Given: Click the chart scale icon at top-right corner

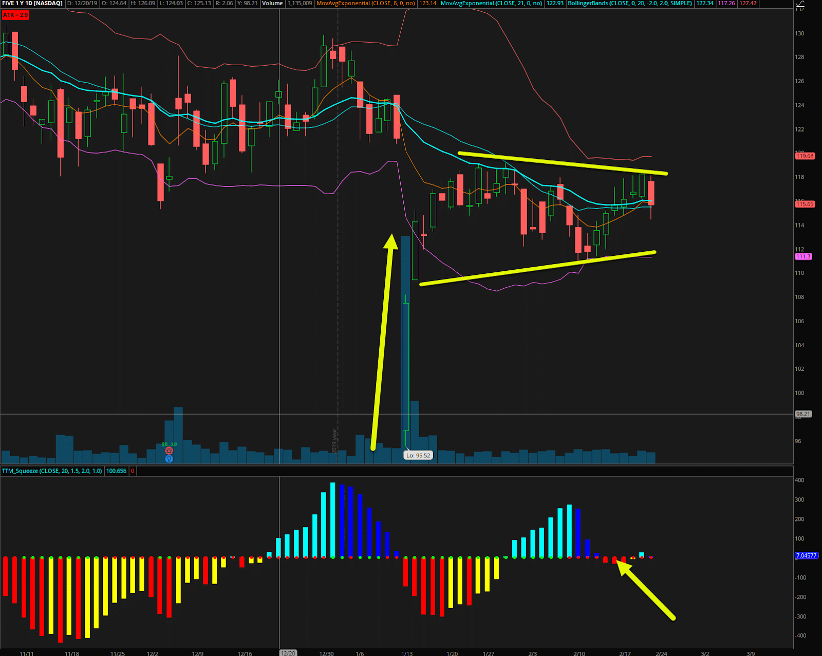Looking at the screenshot, I should pos(799,4).
